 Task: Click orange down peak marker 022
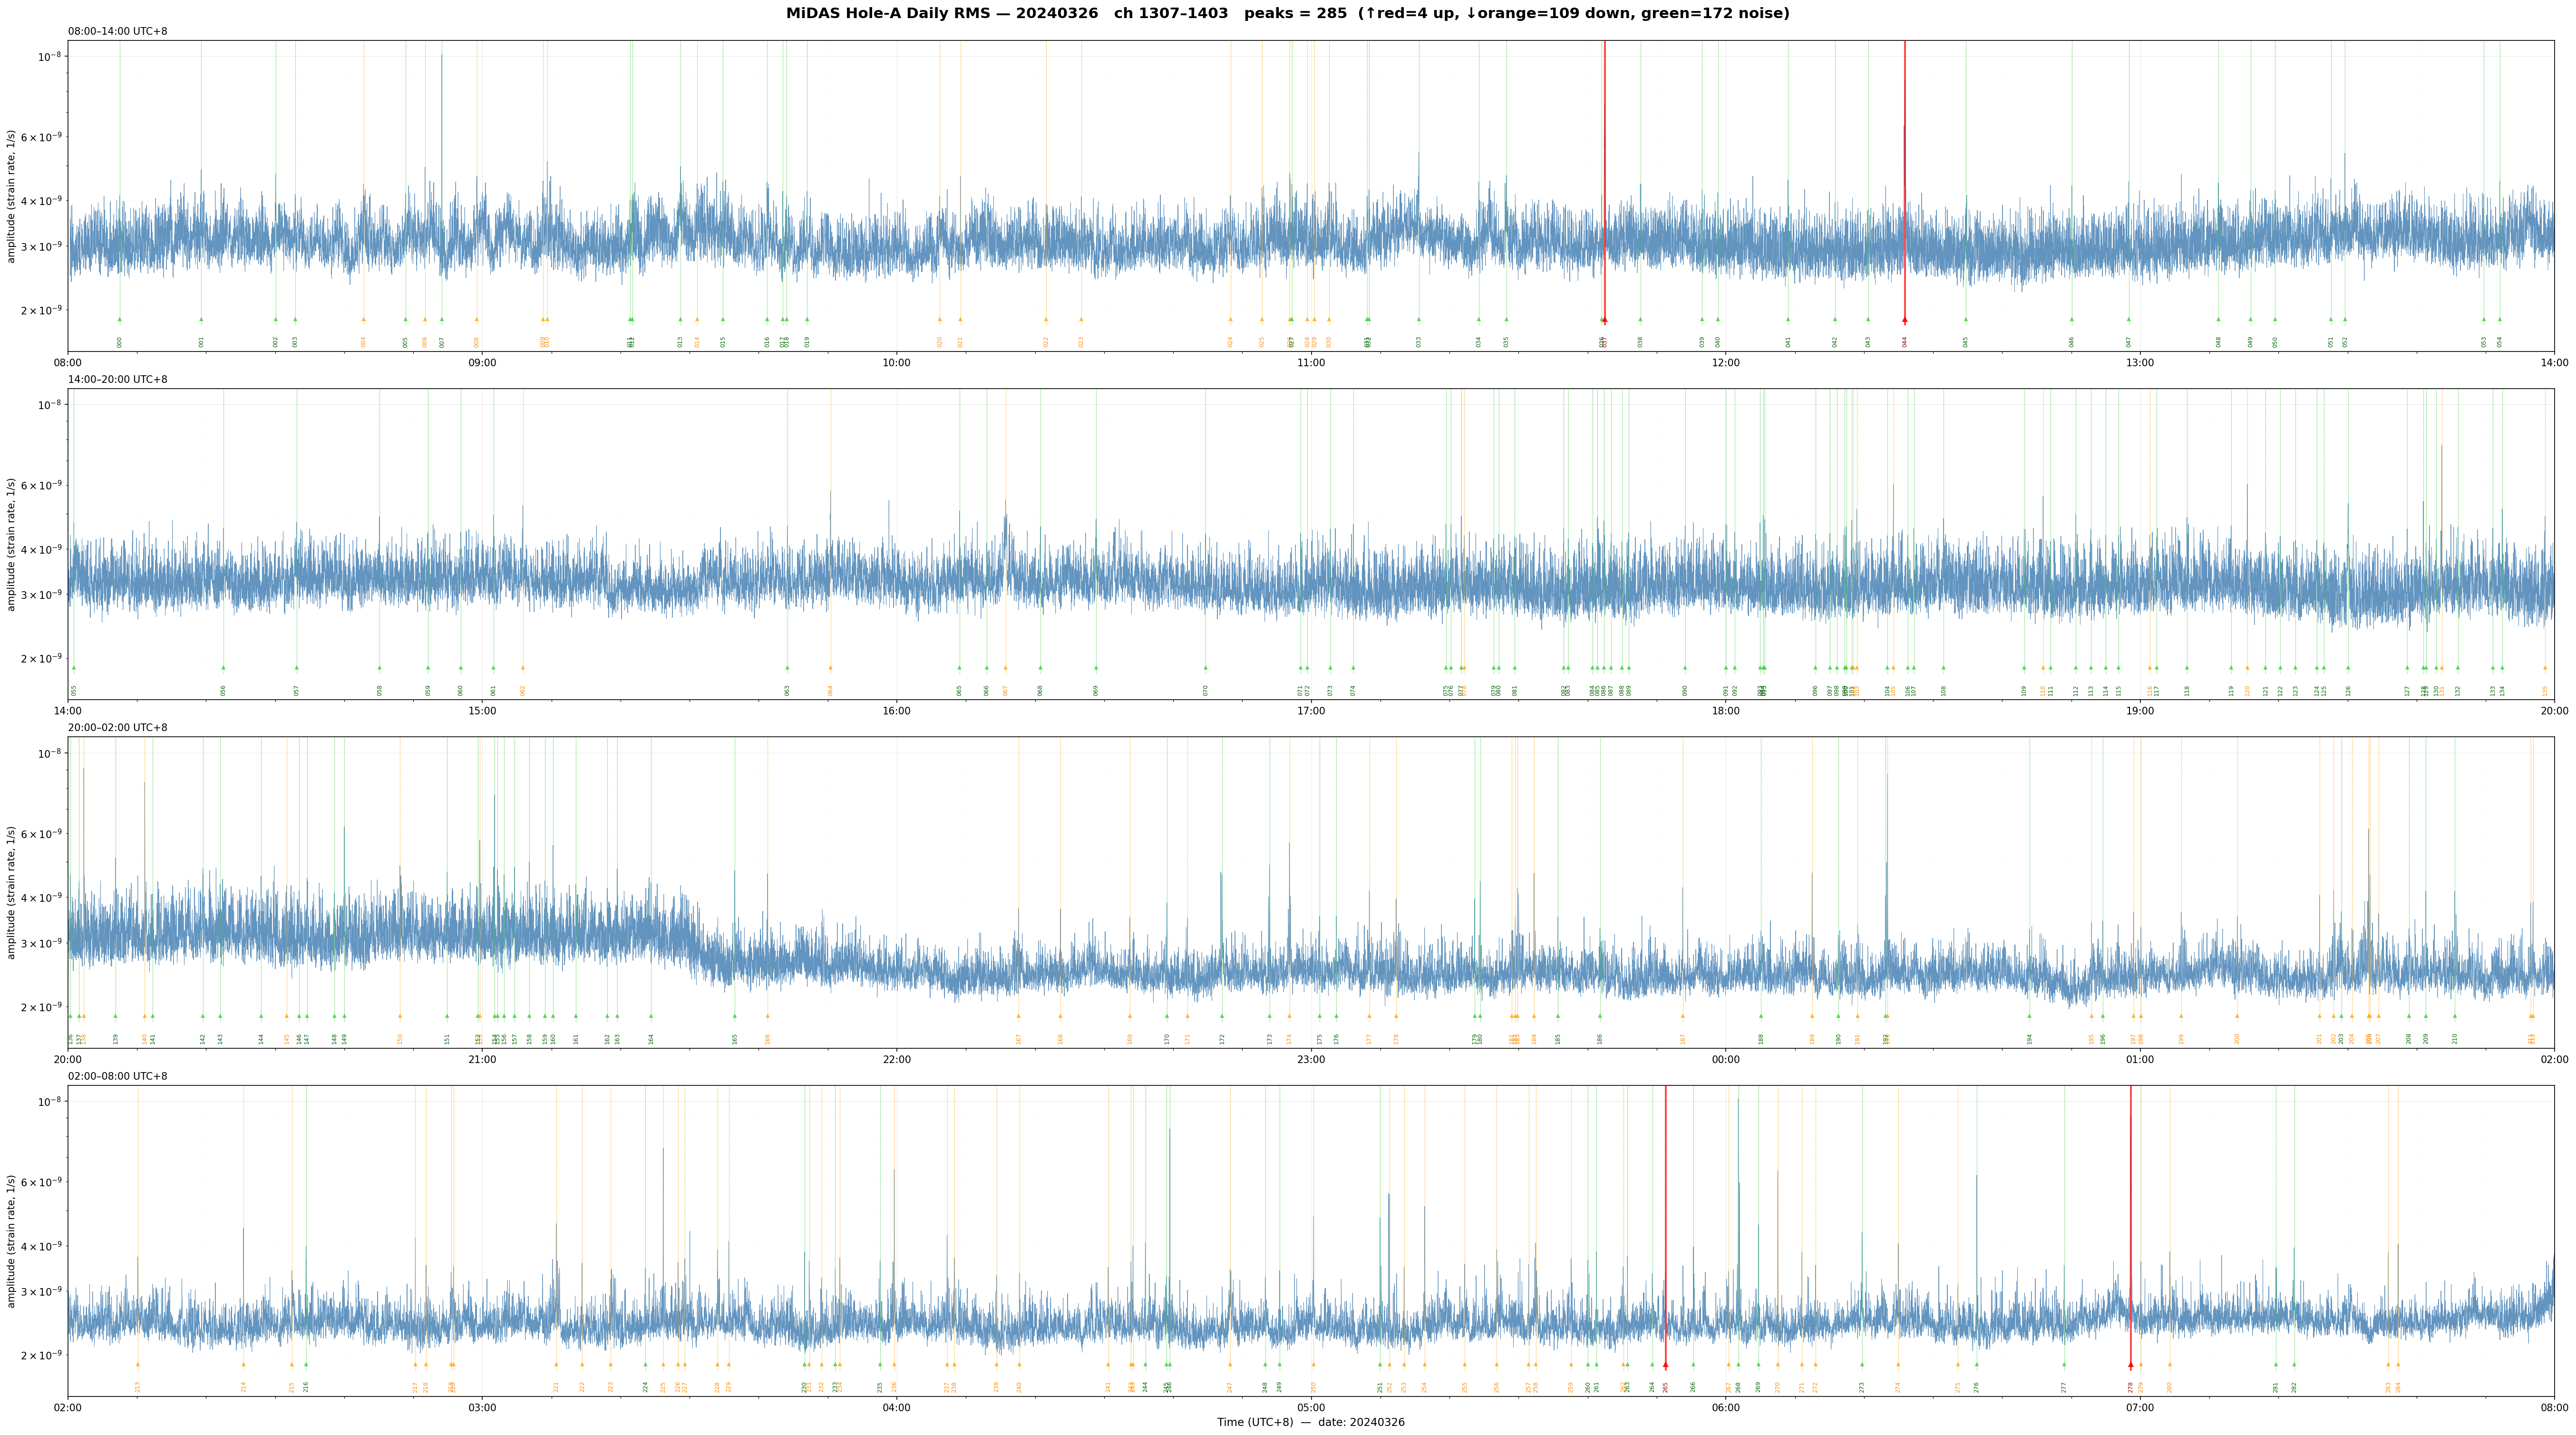pyautogui.click(x=1046, y=320)
